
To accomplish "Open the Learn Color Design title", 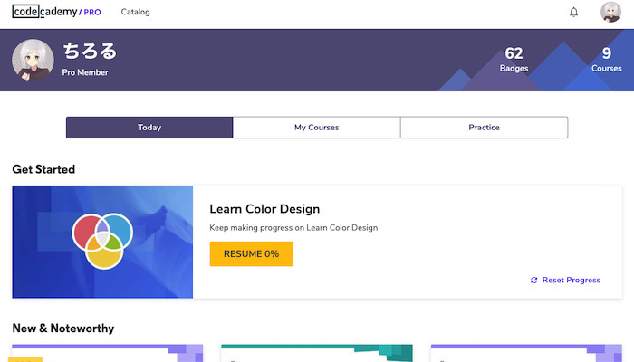I will click(x=264, y=209).
